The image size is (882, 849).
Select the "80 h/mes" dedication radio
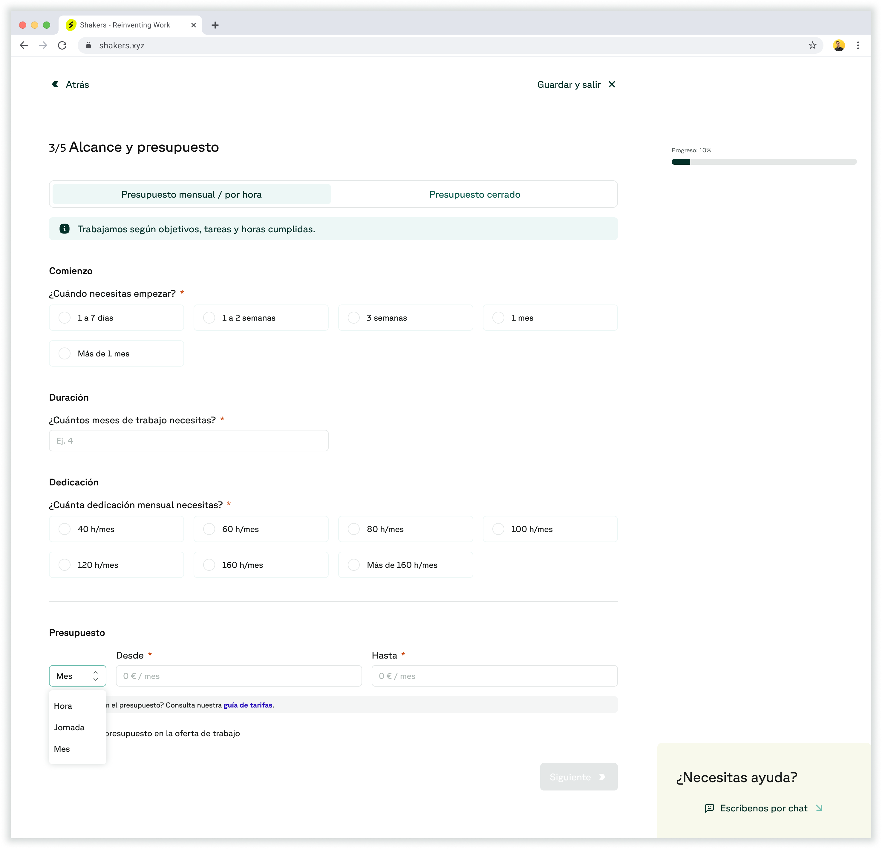(x=354, y=529)
